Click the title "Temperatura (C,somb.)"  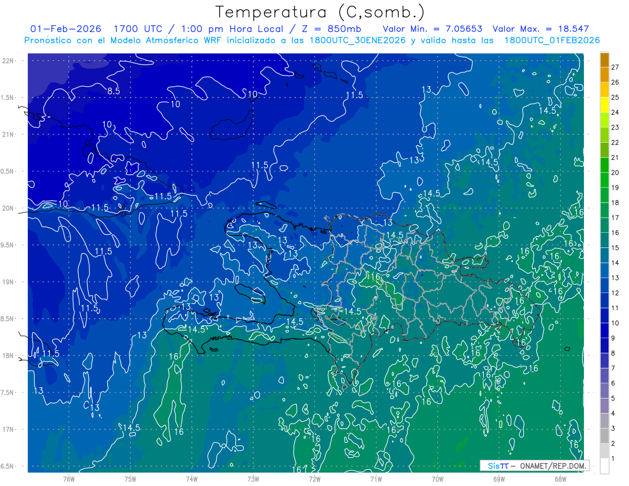point(320,12)
